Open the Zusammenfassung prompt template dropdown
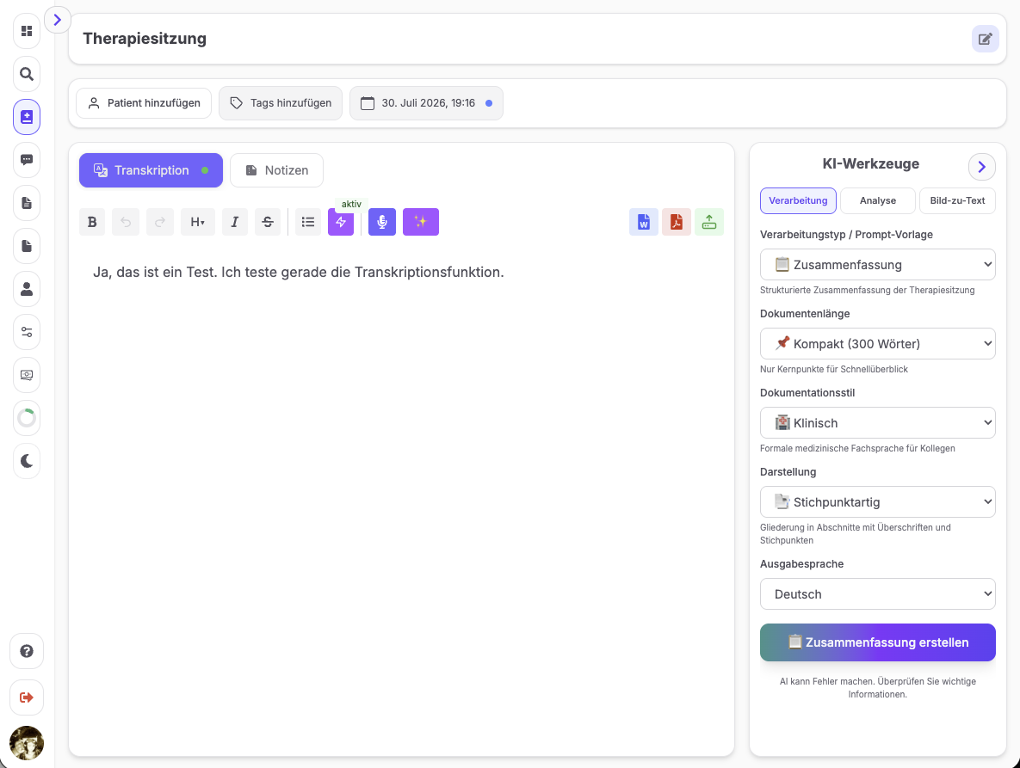Viewport: 1020px width, 768px height. click(877, 264)
